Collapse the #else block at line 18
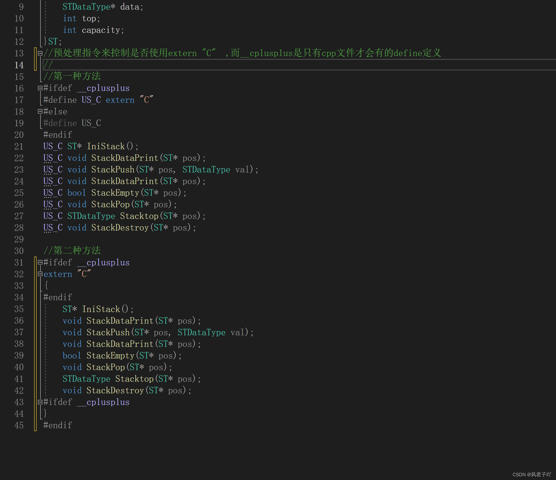 tap(40, 111)
